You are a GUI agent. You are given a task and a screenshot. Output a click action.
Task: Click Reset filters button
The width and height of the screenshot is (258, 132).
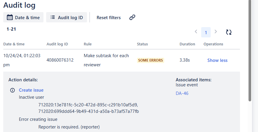[x=109, y=17]
